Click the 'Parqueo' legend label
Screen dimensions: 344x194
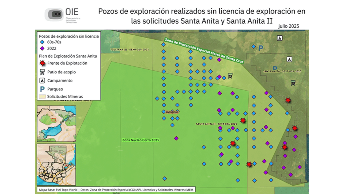55,89
